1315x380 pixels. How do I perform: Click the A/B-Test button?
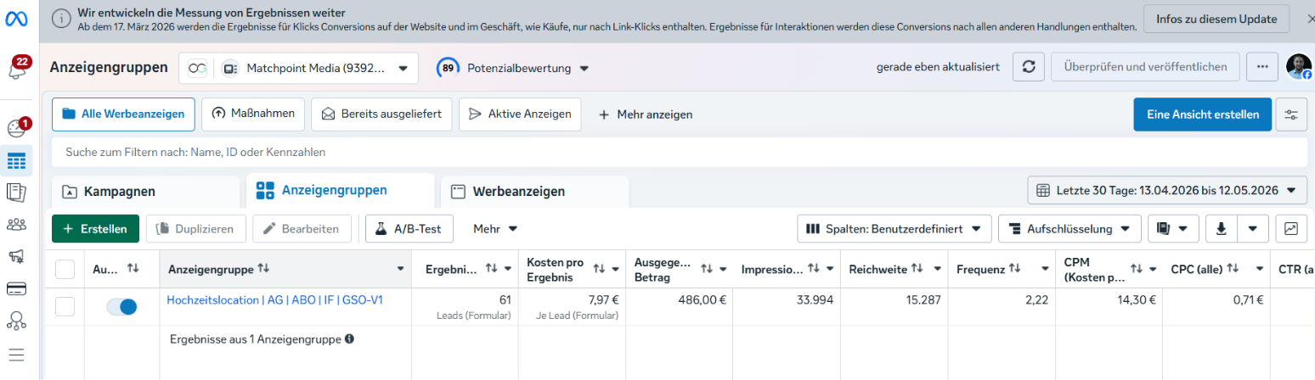click(x=409, y=228)
